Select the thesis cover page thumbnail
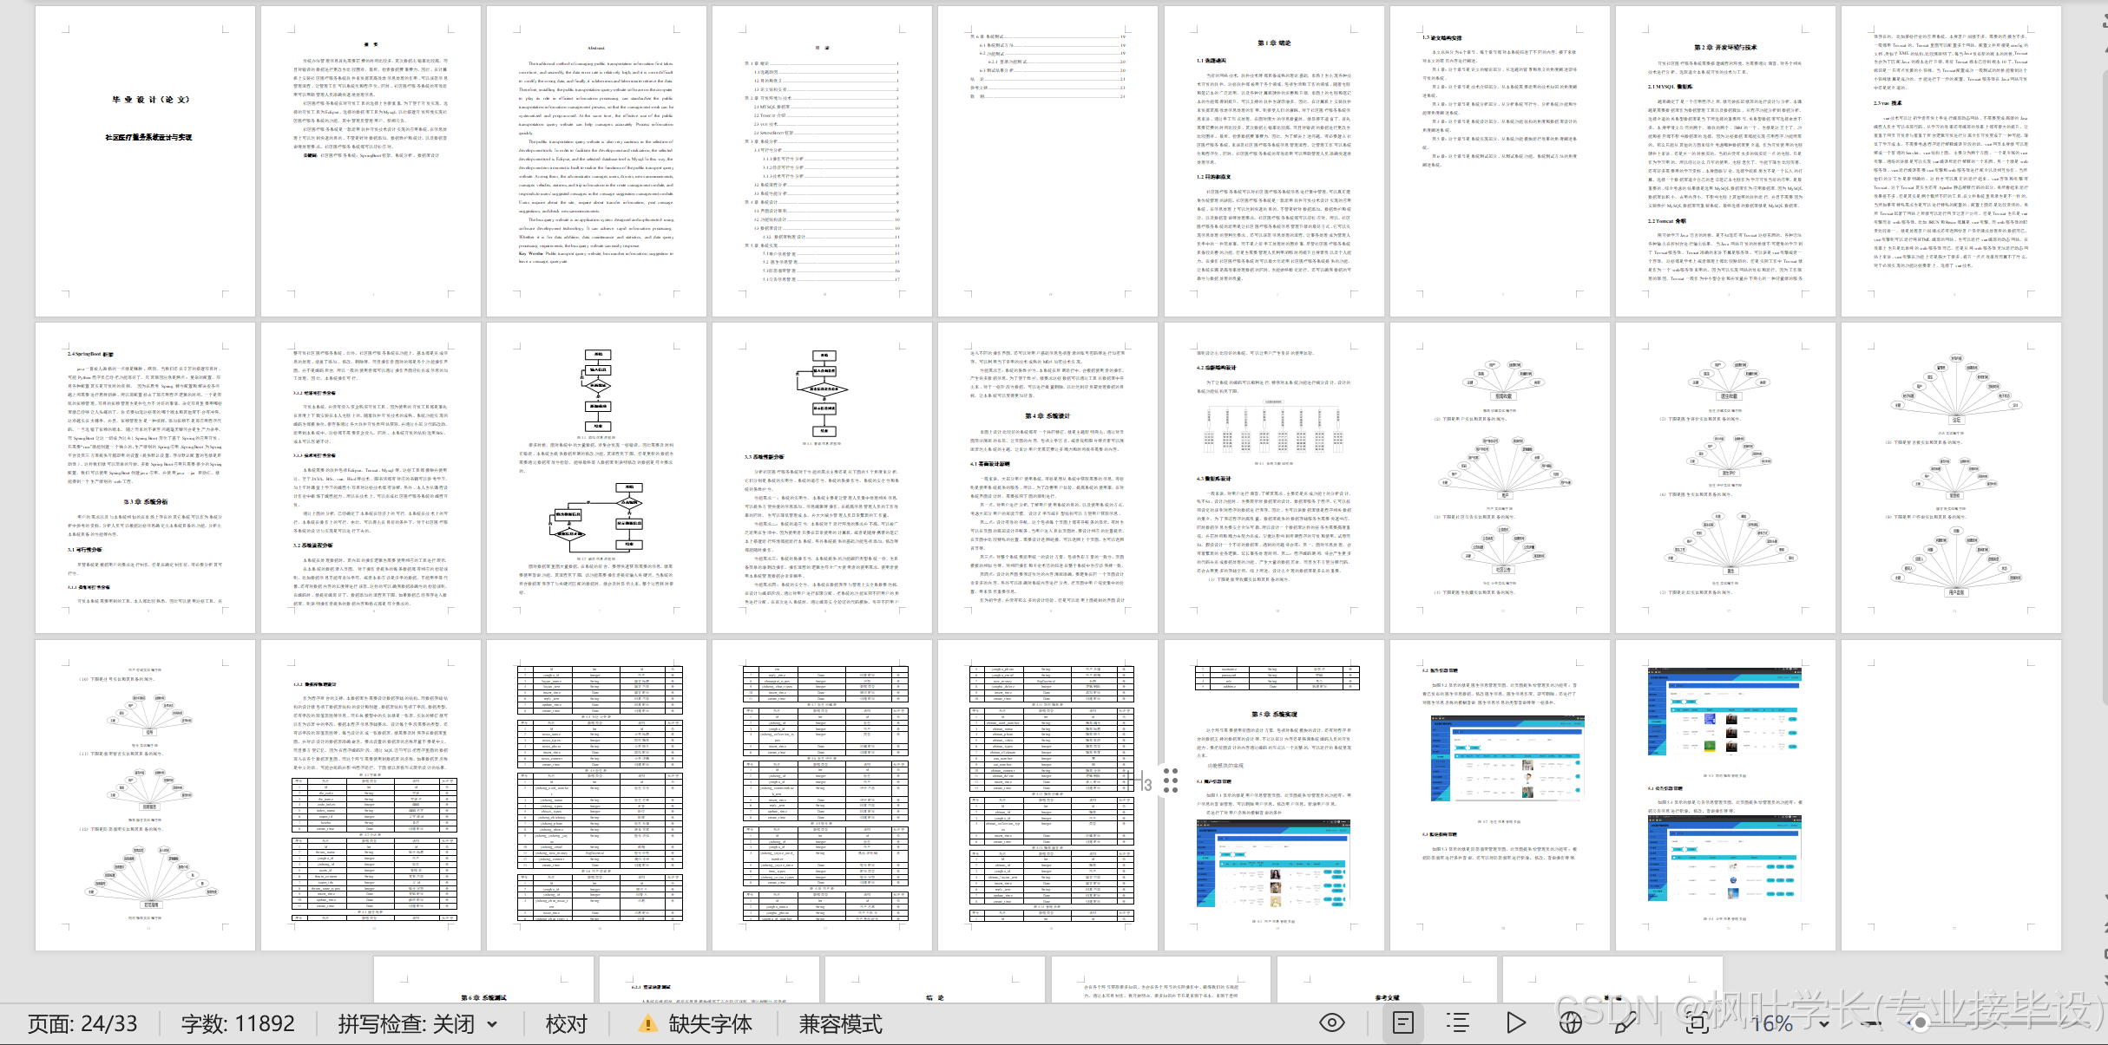 coord(145,161)
